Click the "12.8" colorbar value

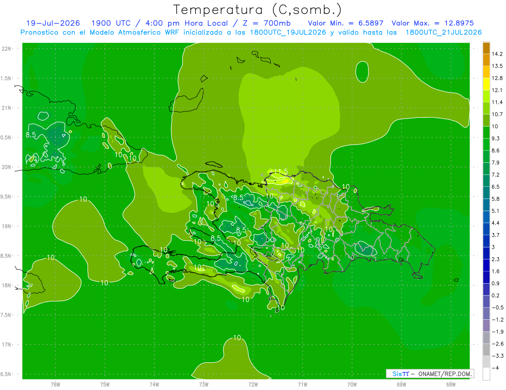click(x=498, y=78)
